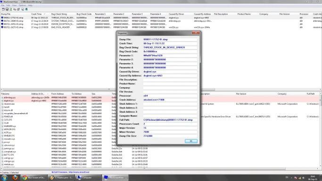
Task: Sort by the Caused By Driver column header
Action: [181, 14]
